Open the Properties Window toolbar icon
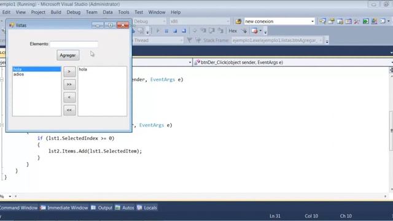Screen dimensions: 393x221 click(332, 21)
